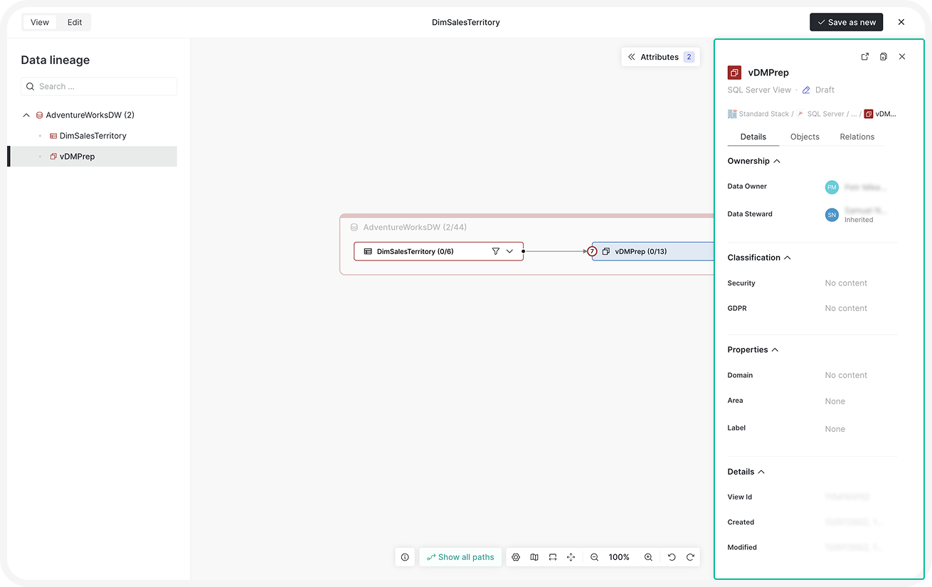Switch to View mode
The image size is (932, 587).
[x=40, y=22]
